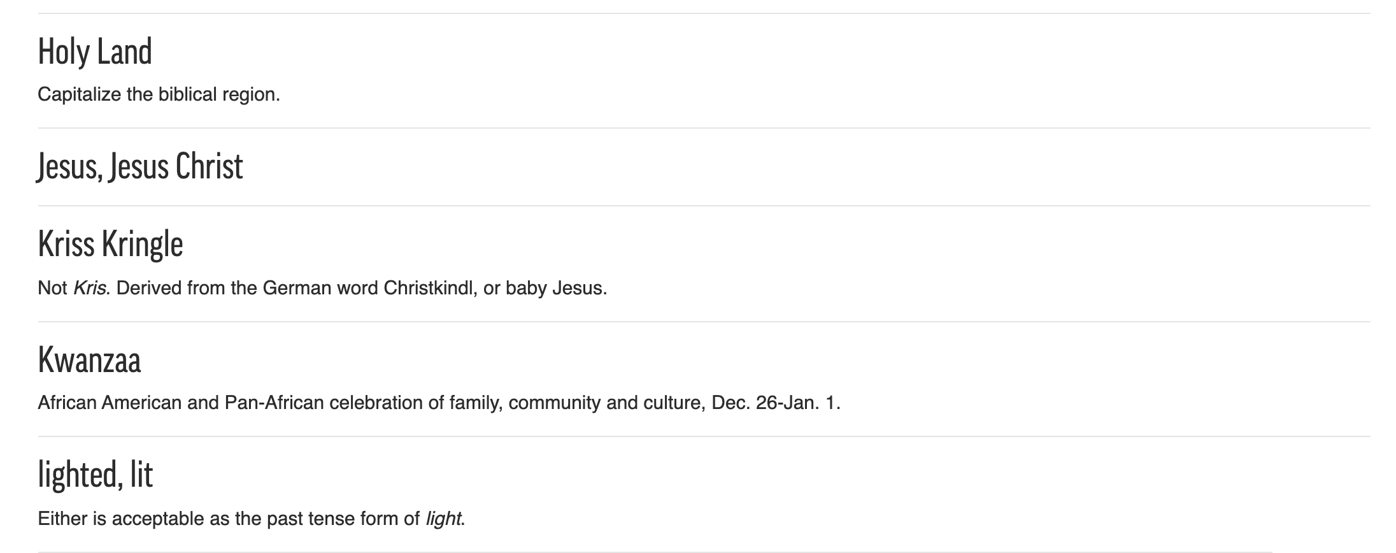1396x553 pixels.
Task: Select the 'Capitalize the biblical region.' description text
Action: point(159,95)
